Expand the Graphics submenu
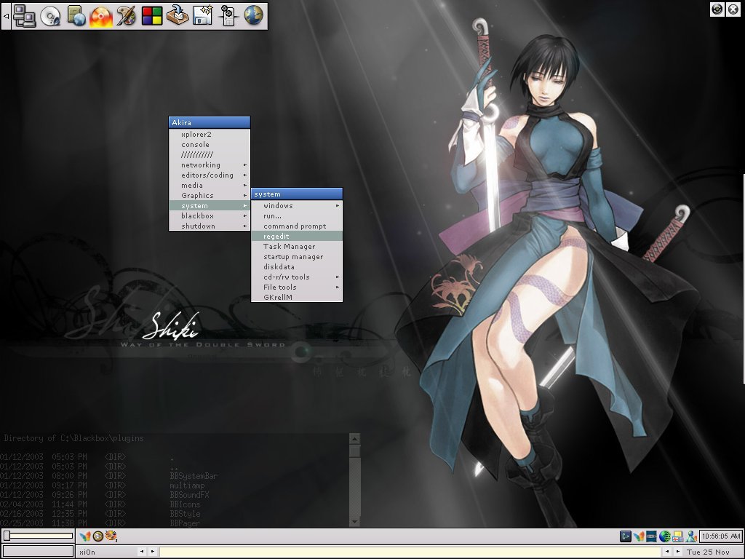Viewport: 745px width, 559px height. pyautogui.click(x=210, y=195)
